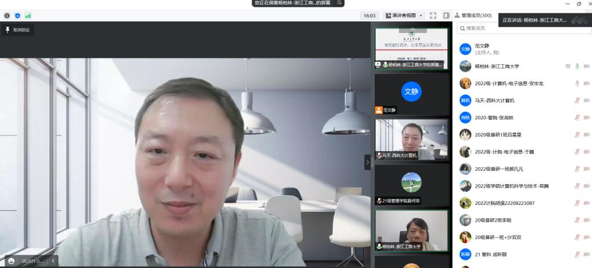
Task: Enter full screen mode
Action: click(433, 16)
